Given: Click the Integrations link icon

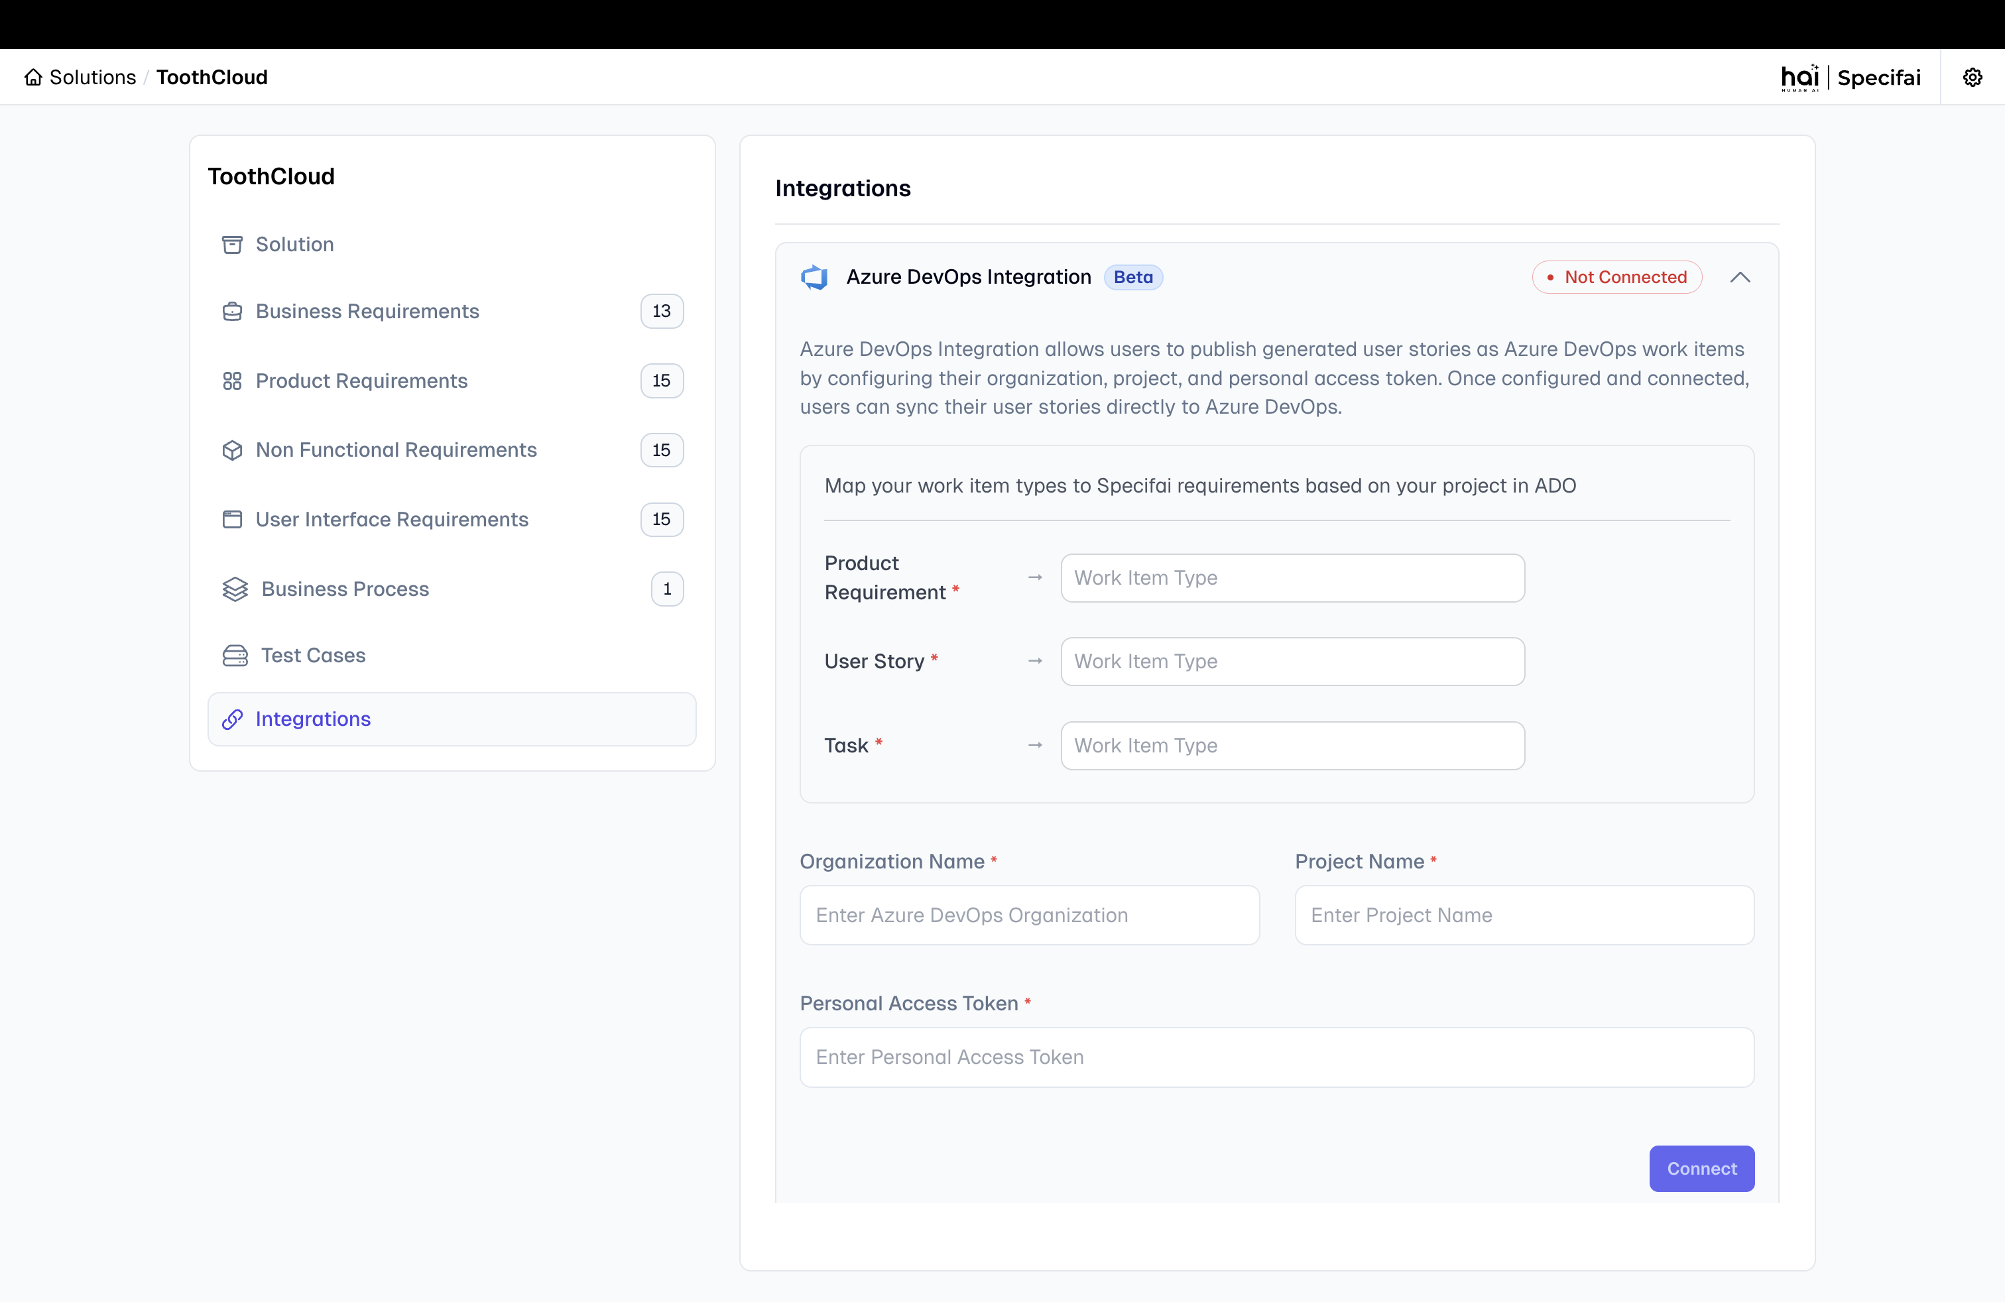Looking at the screenshot, I should point(231,719).
